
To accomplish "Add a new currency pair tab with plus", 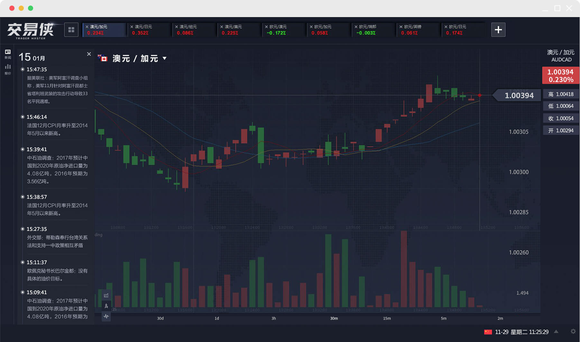I will point(498,30).
